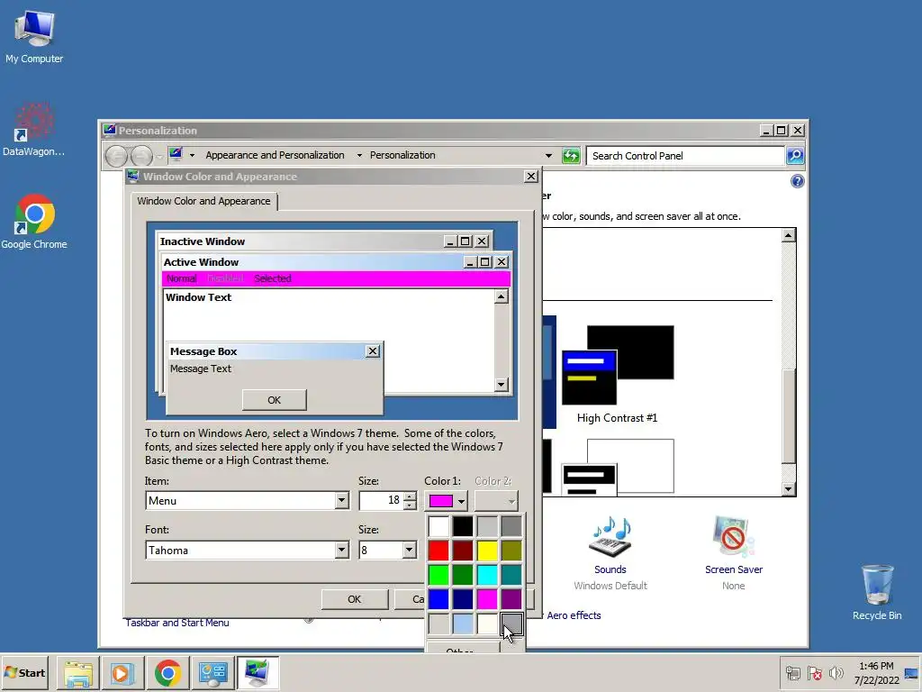The image size is (922, 692).
Task: Click Appearance and Personalization breadcrumb
Action: tap(276, 155)
